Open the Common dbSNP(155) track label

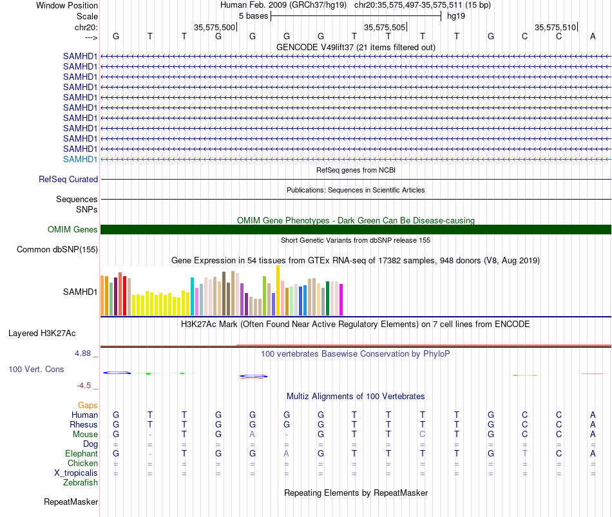click(57, 250)
